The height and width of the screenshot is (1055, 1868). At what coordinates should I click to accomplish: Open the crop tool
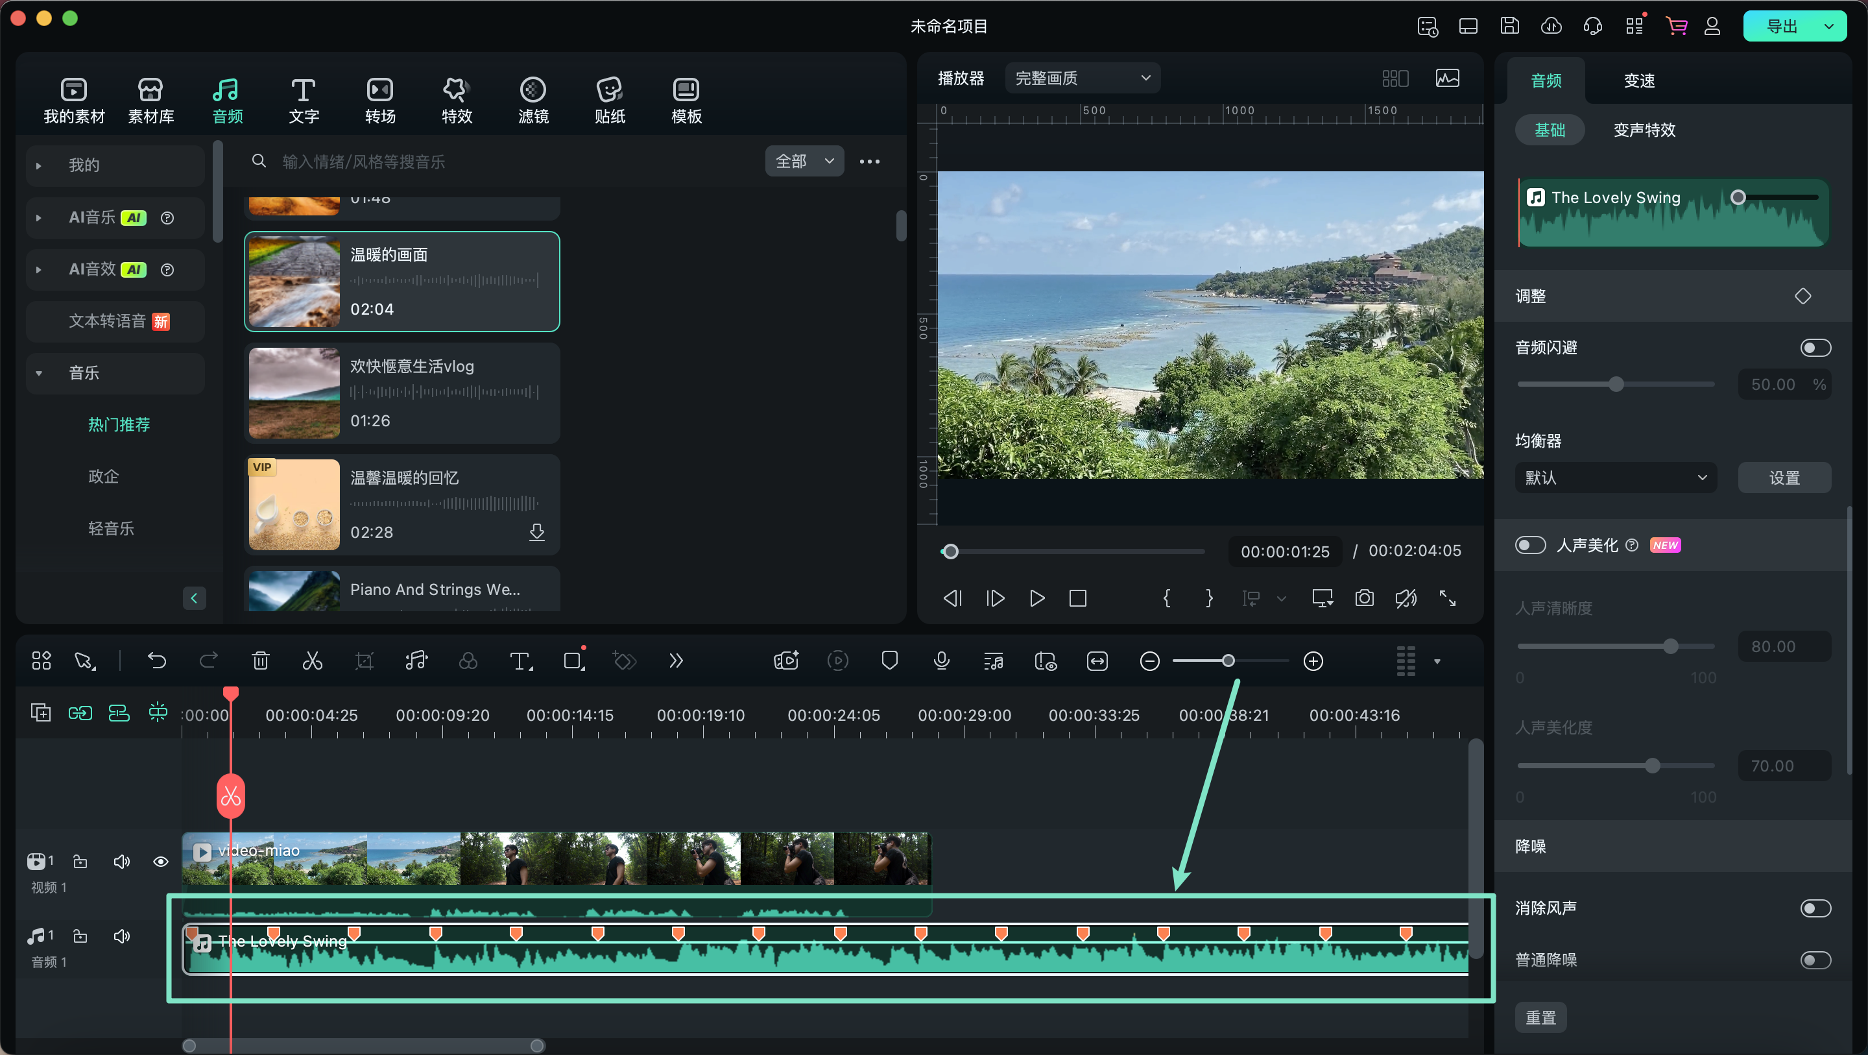(x=364, y=661)
